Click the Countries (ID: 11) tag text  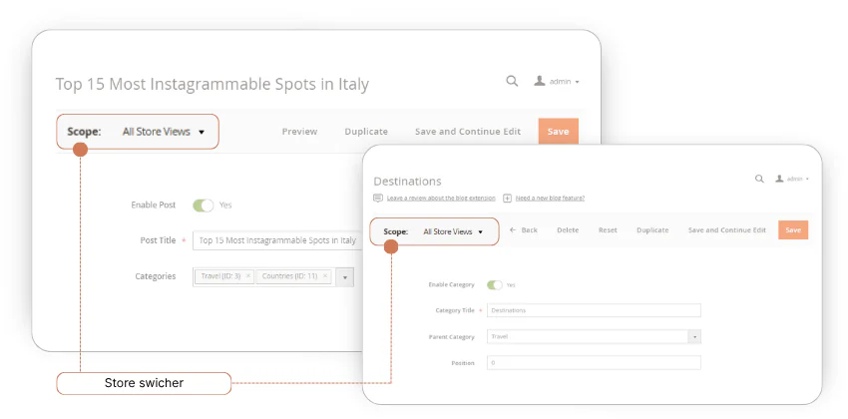[289, 275]
